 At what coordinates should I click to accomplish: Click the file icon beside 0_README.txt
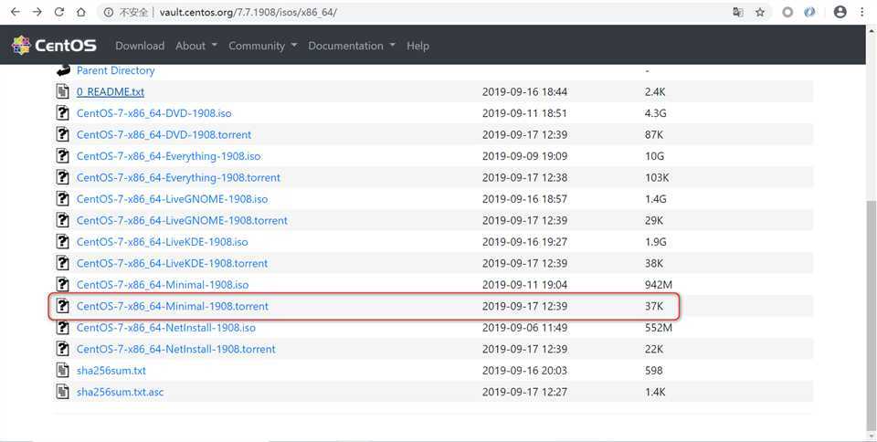pos(63,91)
